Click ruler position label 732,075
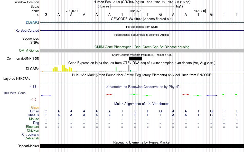 point(135,11)
